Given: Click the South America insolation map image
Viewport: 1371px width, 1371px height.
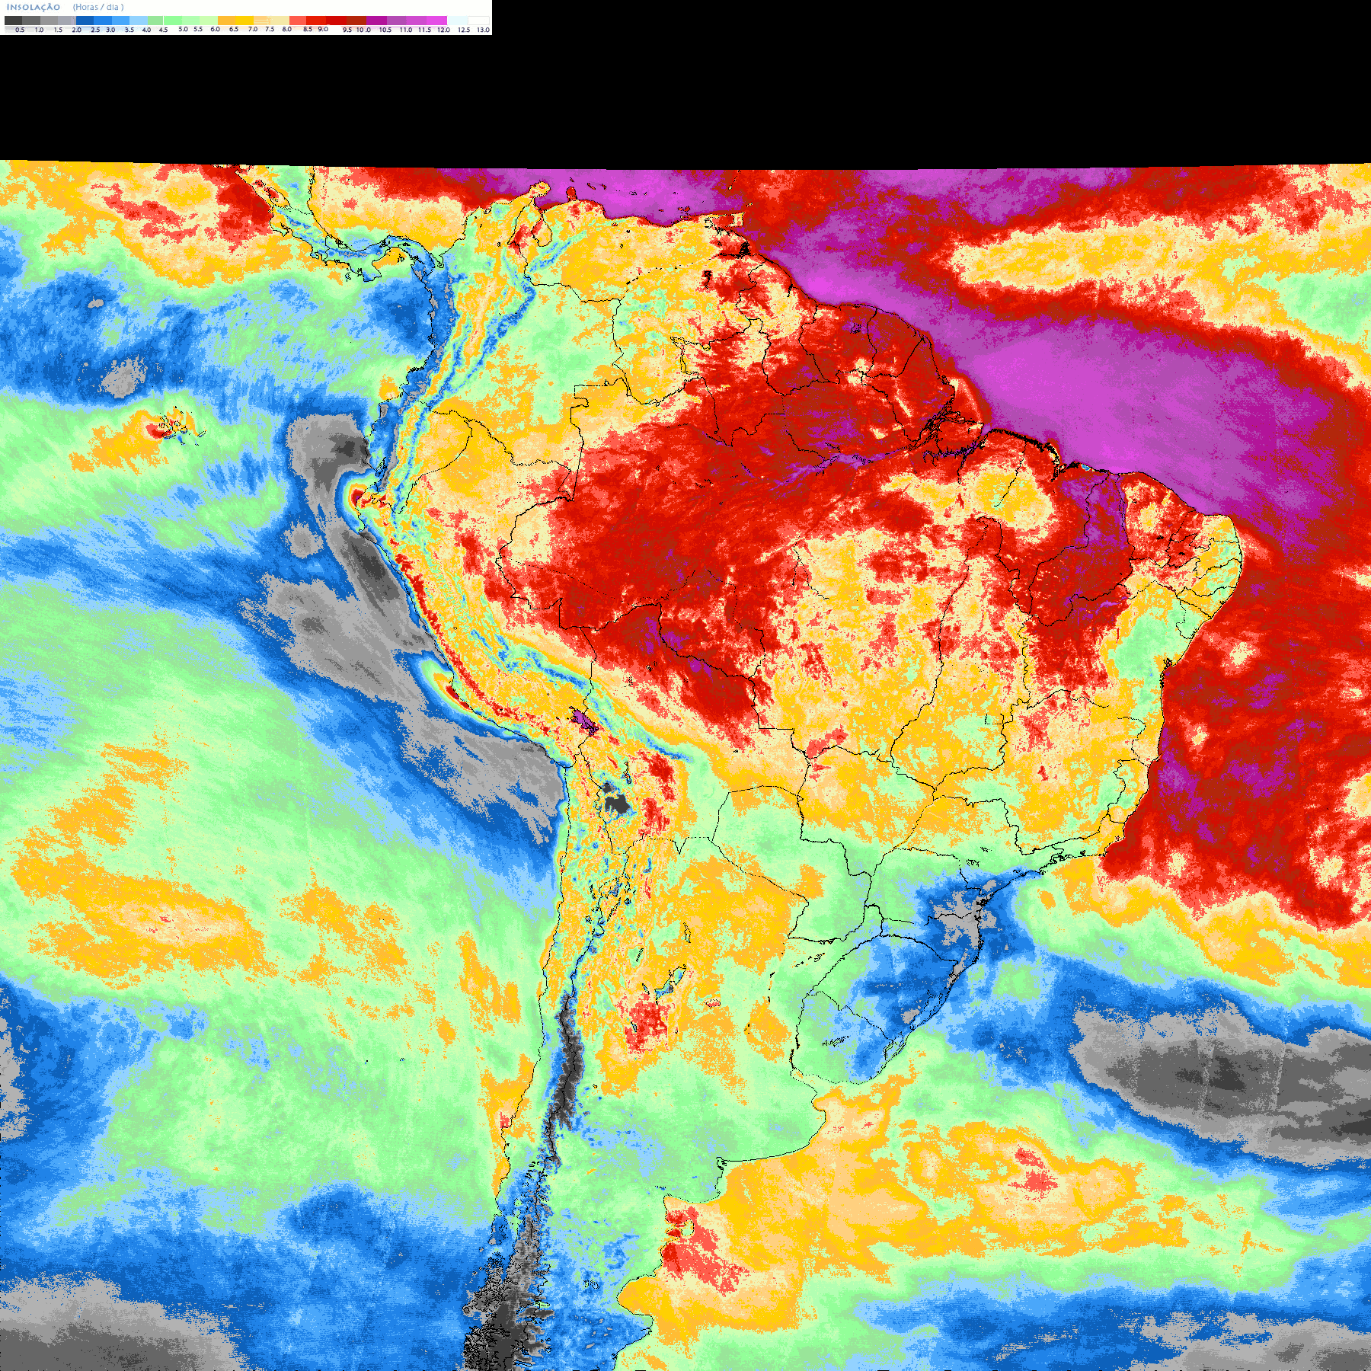Looking at the screenshot, I should [x=685, y=765].
